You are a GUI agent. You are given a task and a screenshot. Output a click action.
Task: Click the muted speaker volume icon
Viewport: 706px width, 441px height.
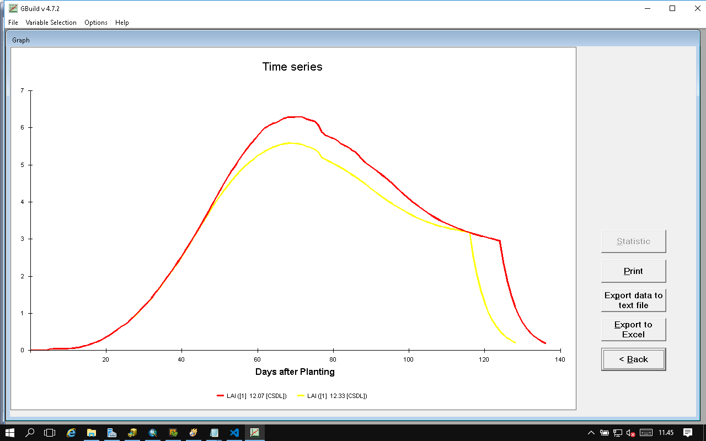(x=630, y=433)
